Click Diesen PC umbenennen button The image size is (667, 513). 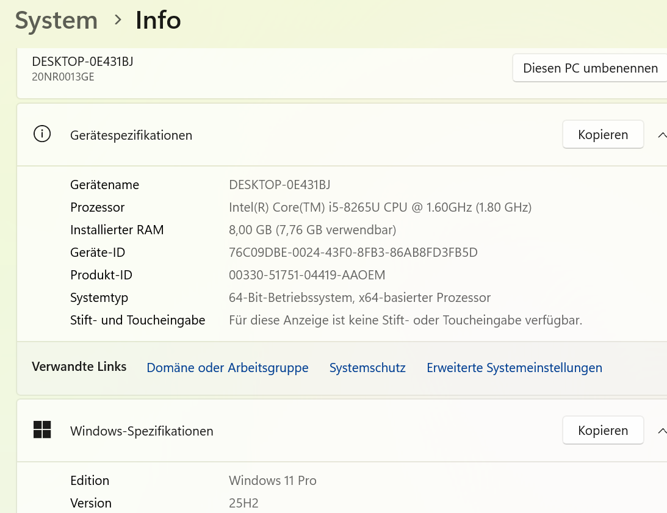click(x=590, y=68)
